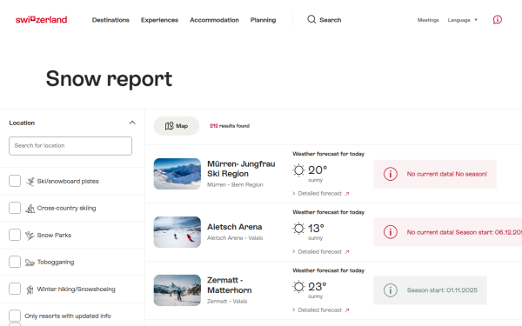Open the Language dropdown
This screenshot has width=522, height=326.
[x=463, y=20]
